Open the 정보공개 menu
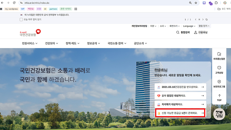The height and width of the screenshot is (130, 231). pos(93,43)
